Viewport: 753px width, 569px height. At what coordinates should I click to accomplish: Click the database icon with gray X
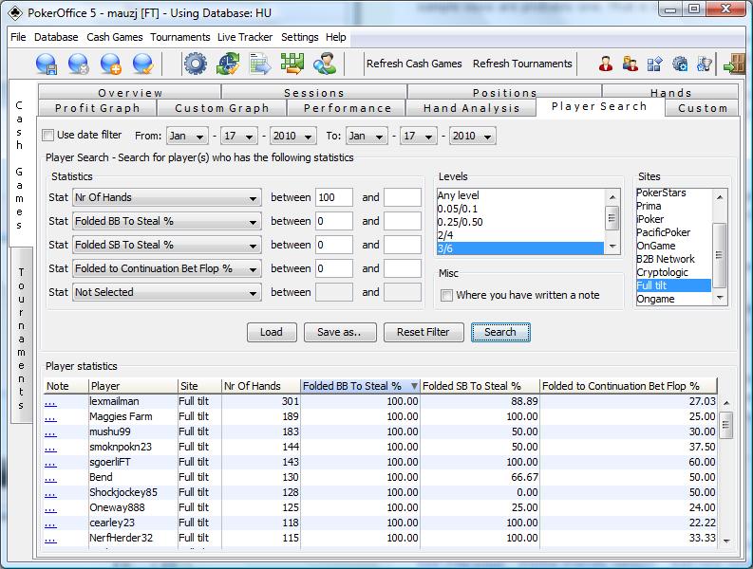click(x=79, y=64)
